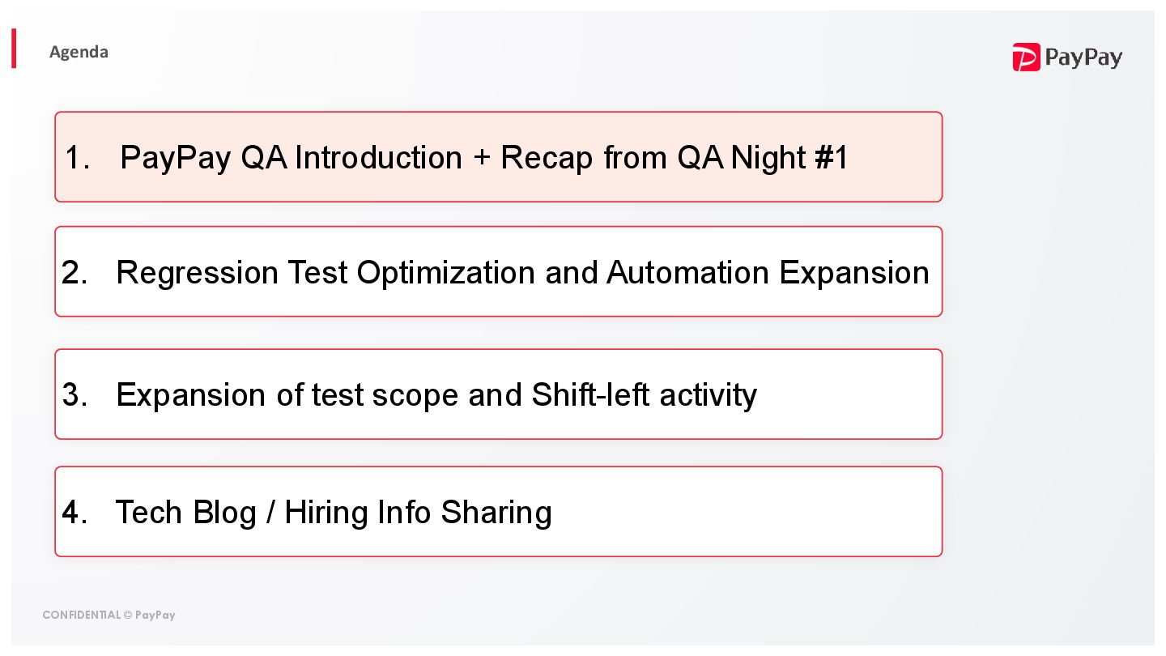Click the PayPay wordmark text beside logo
The image size is (1166, 656).
1083,58
